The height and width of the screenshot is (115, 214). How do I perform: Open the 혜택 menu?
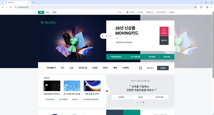(x=115, y=68)
